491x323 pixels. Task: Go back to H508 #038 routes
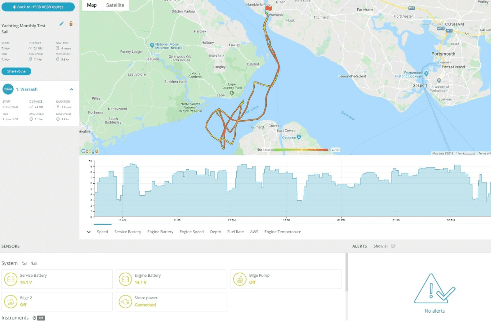[x=38, y=7]
